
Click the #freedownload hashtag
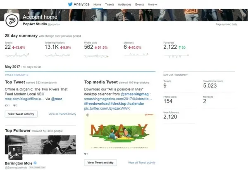click(97, 104)
